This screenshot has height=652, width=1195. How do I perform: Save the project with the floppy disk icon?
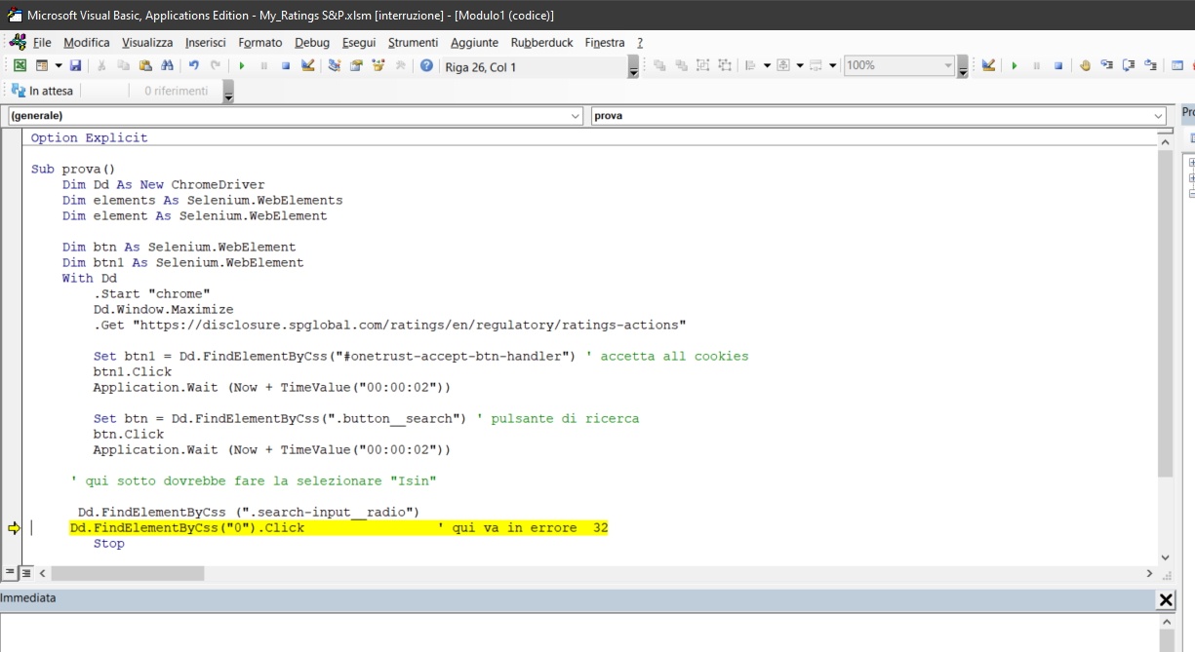click(75, 65)
